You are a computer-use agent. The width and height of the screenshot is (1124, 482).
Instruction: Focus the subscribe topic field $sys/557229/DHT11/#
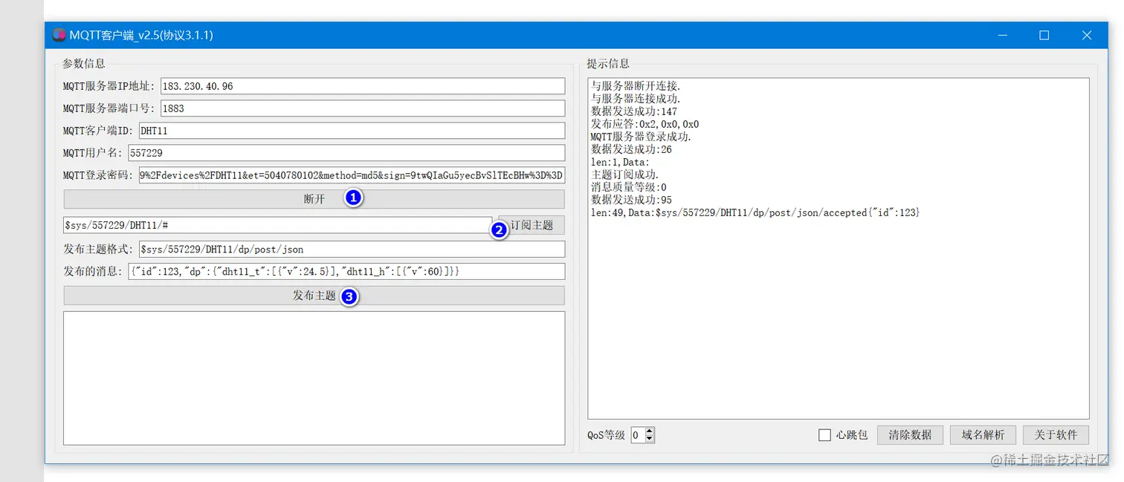pyautogui.click(x=278, y=225)
